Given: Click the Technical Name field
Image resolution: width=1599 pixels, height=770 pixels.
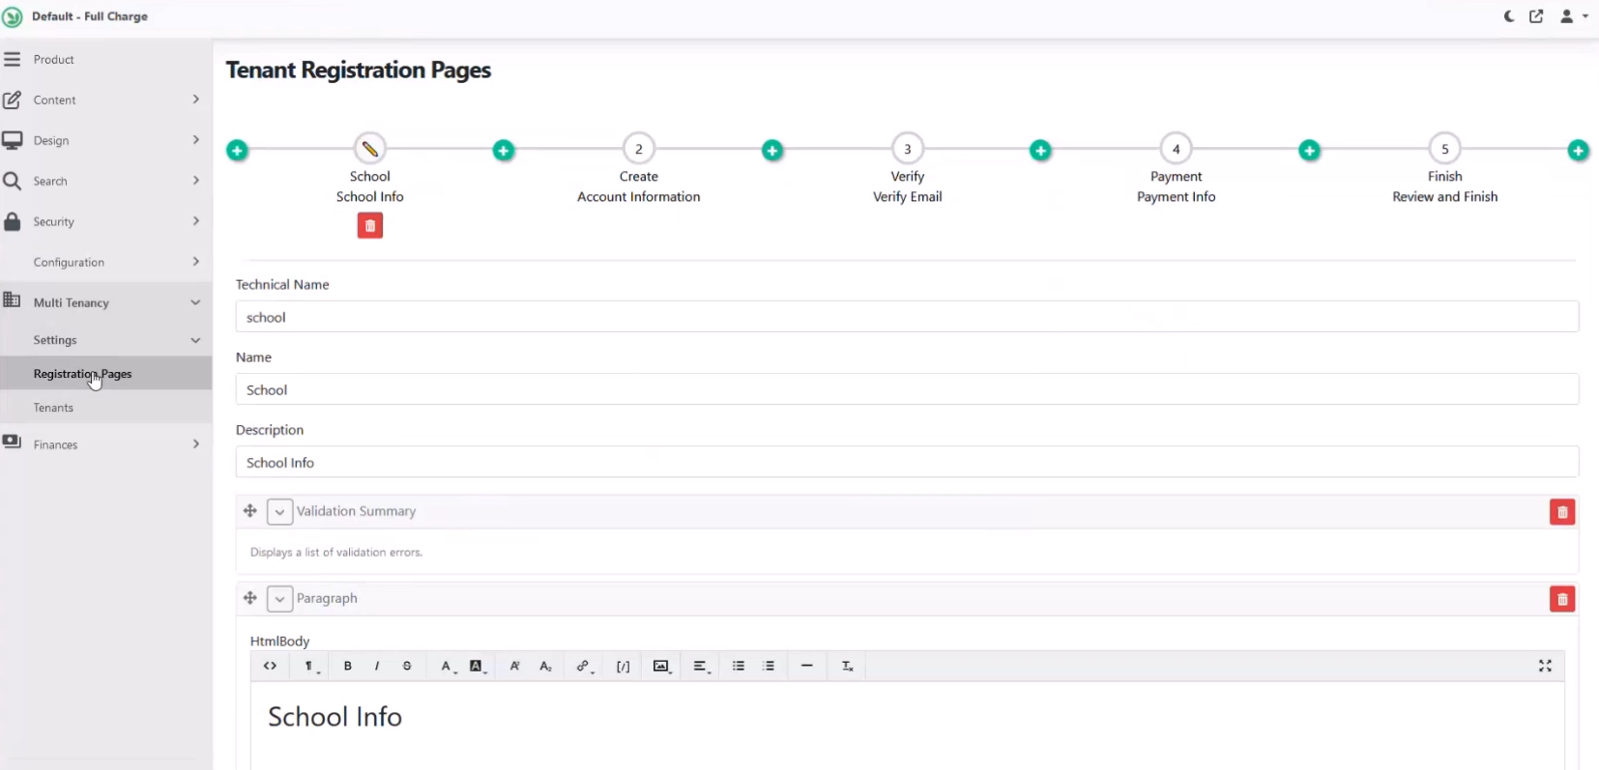Looking at the screenshot, I should 907,317.
